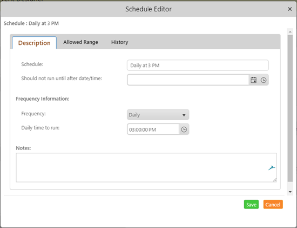Image resolution: width=297 pixels, height=228 pixels.
Task: Save the schedule changes
Action: (251, 204)
